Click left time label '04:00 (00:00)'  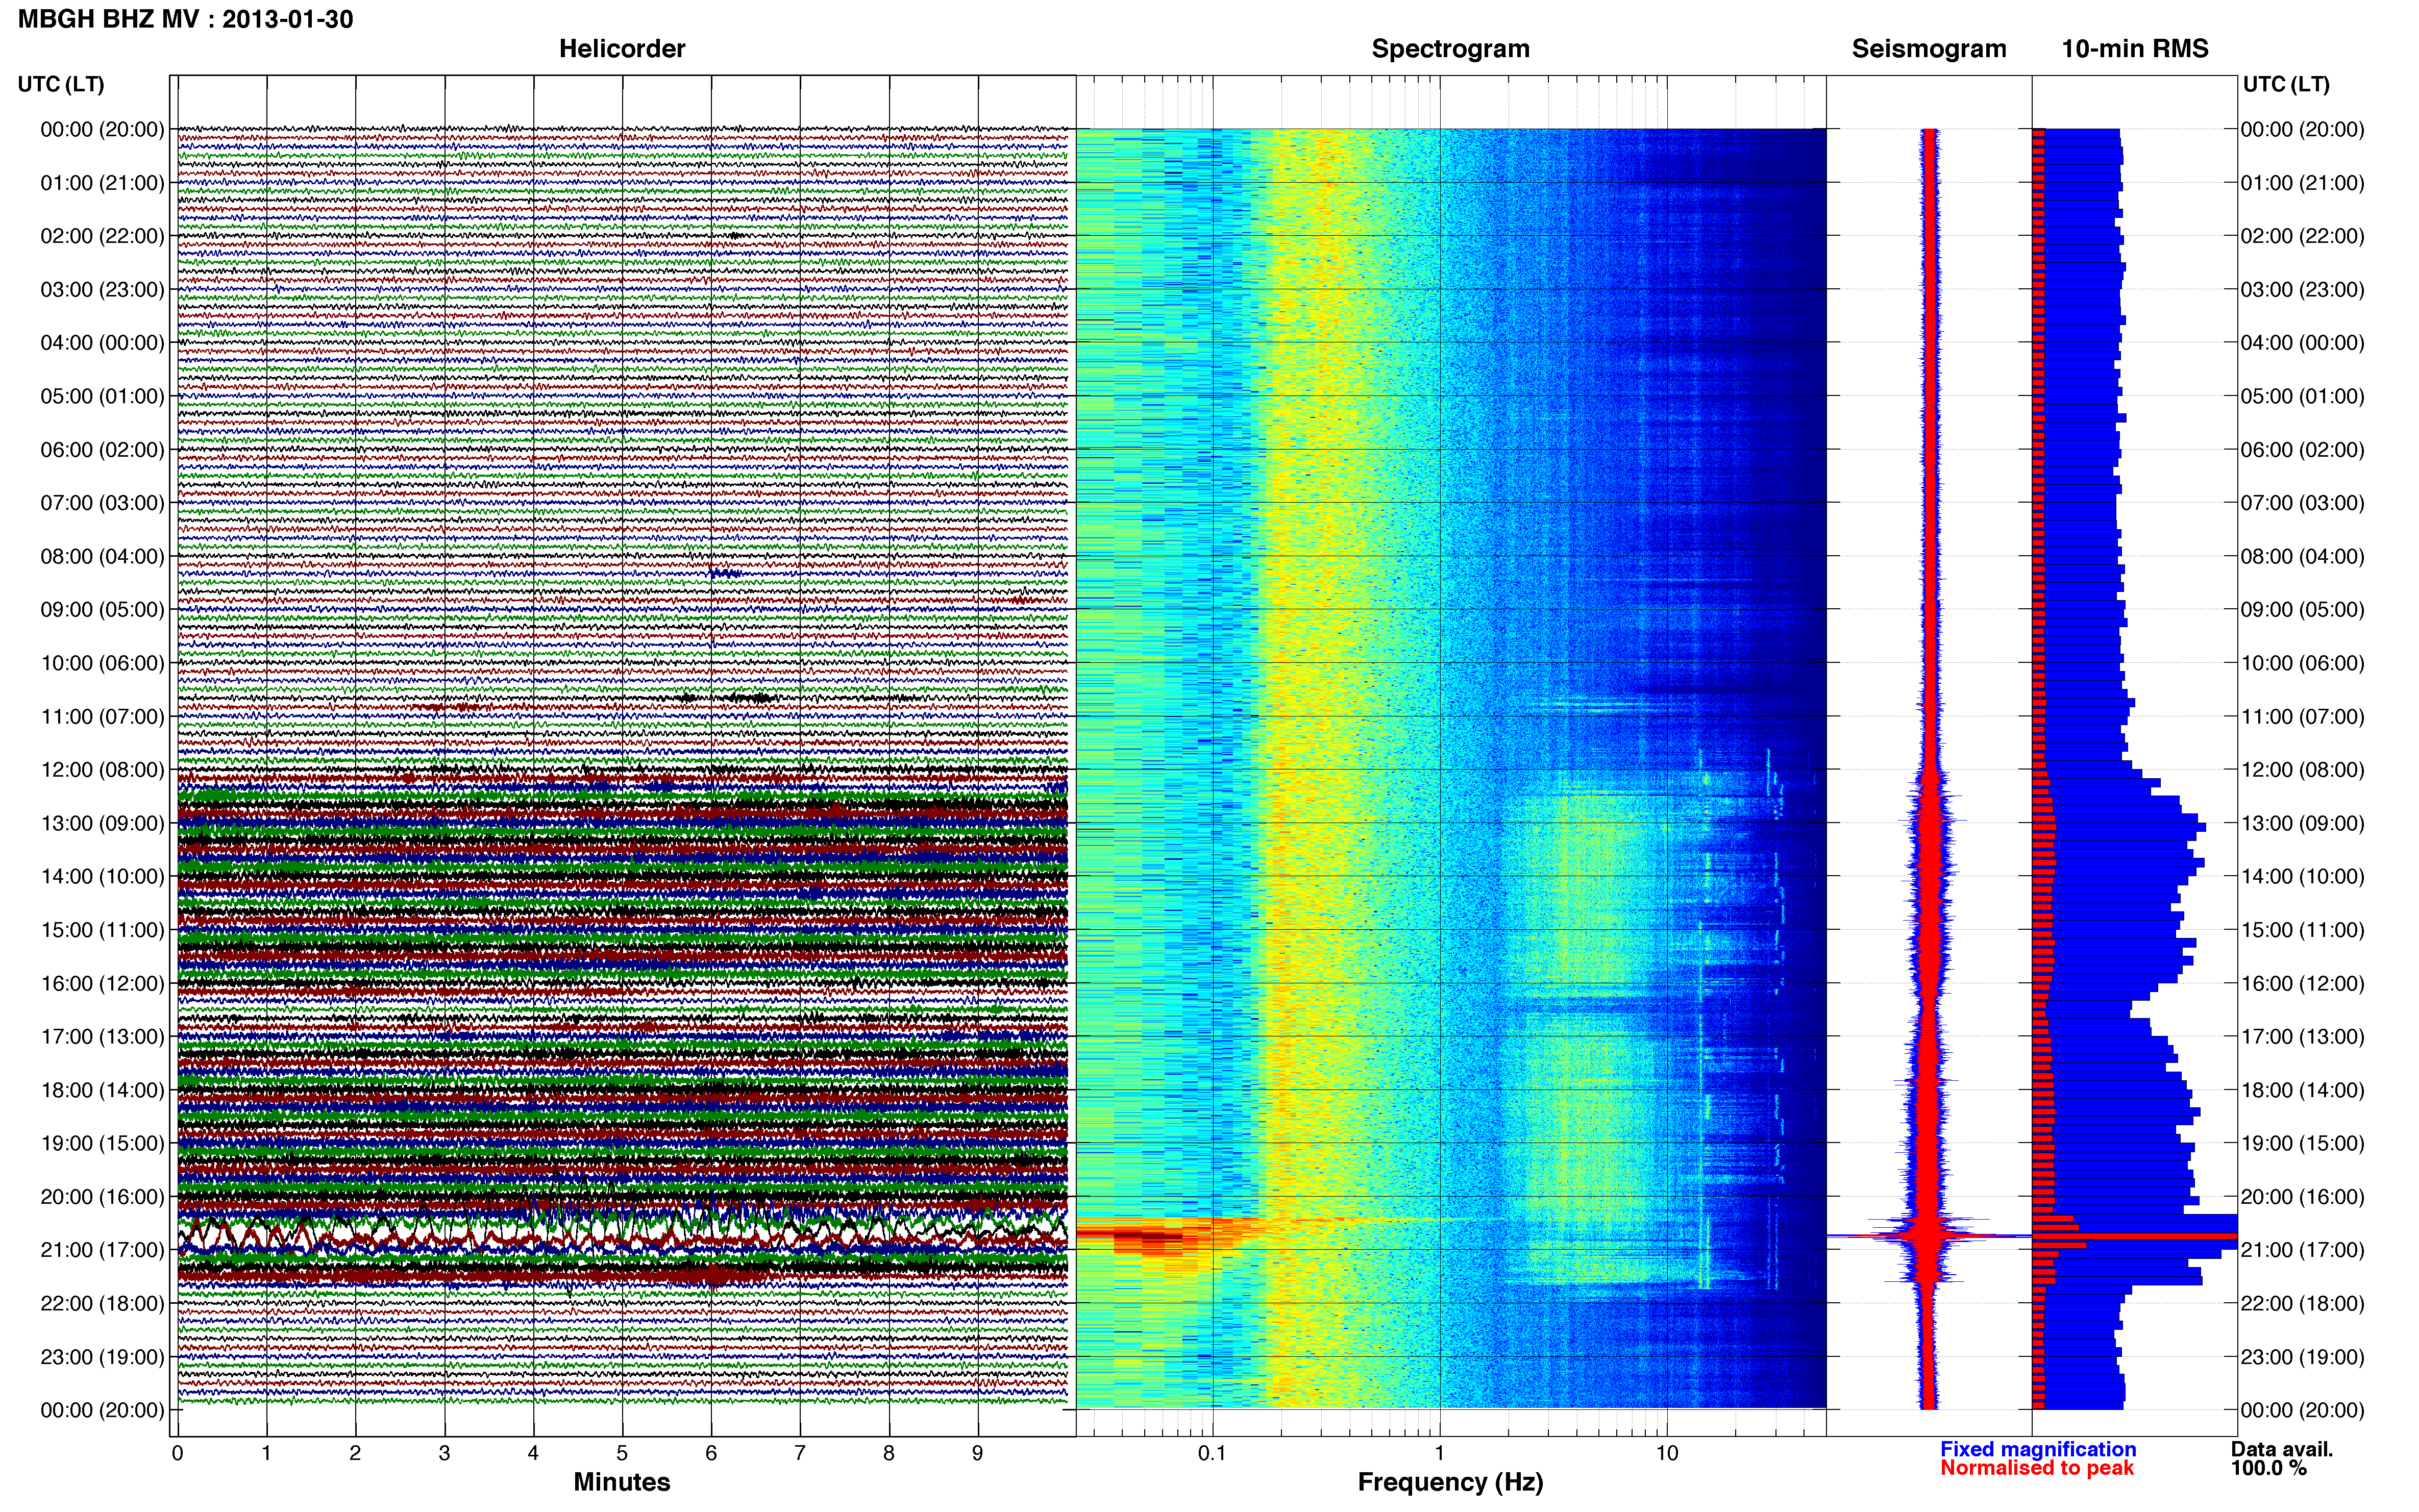(x=102, y=343)
